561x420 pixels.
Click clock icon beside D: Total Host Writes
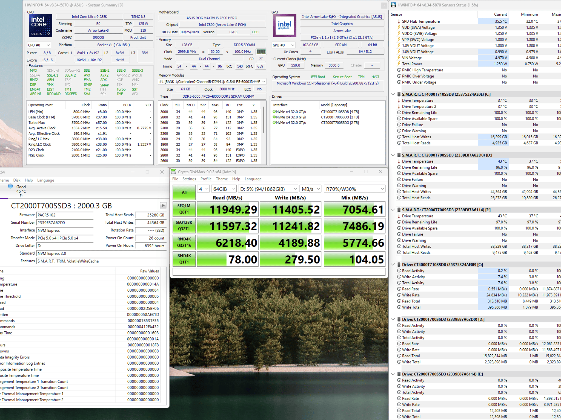[399, 192]
